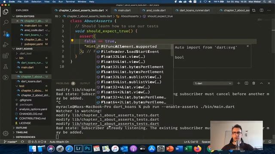
Task: Open Finder from the Dock
Action: click(33, 148)
